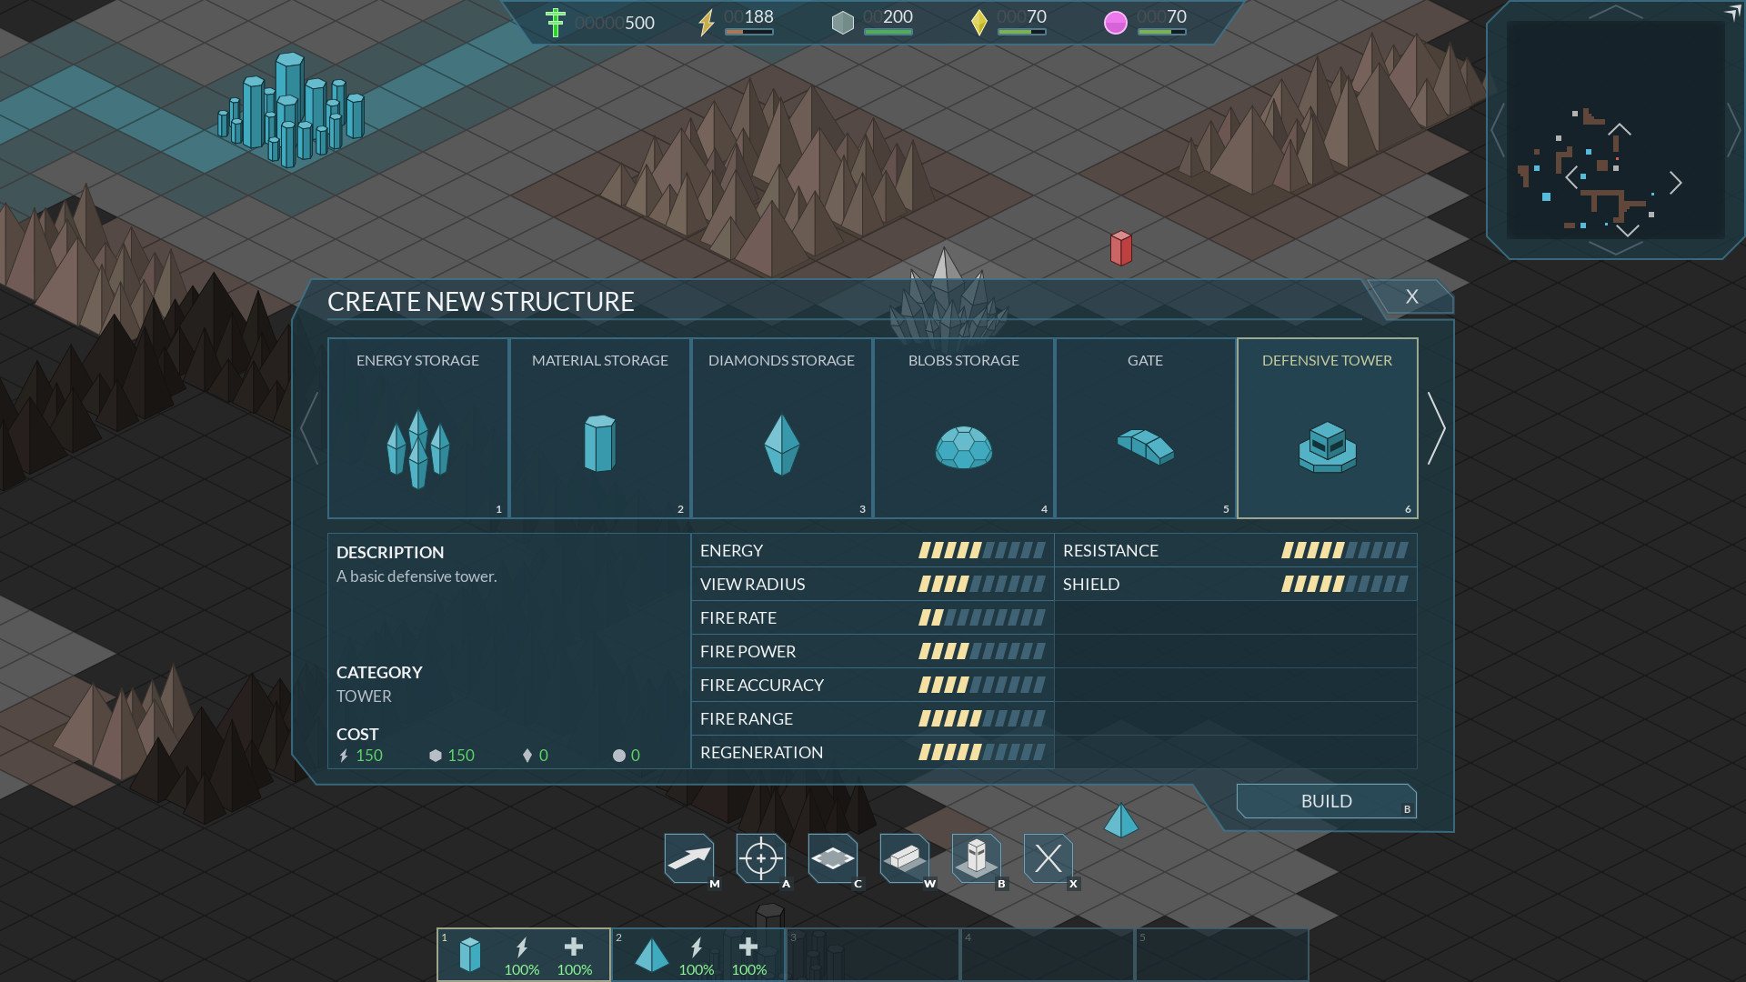Select unit group slot 2 in hotbar
Image resolution: width=1746 pixels, height=982 pixels.
[697, 954]
